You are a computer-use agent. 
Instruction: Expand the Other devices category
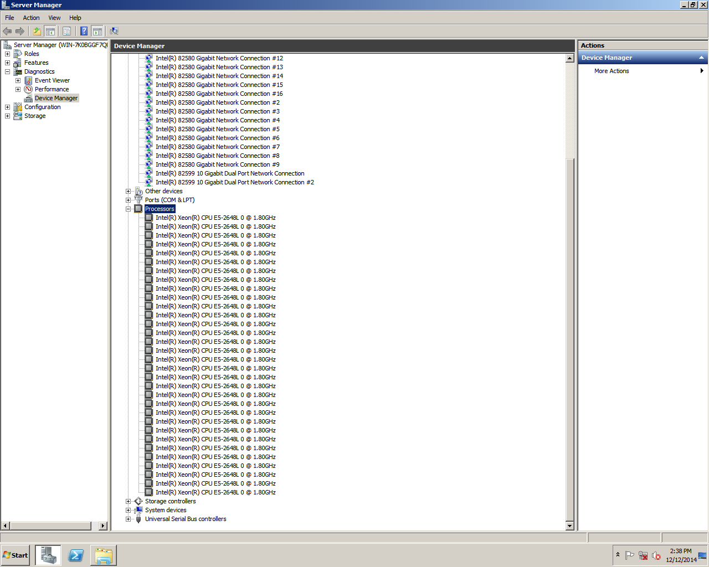tap(128, 191)
